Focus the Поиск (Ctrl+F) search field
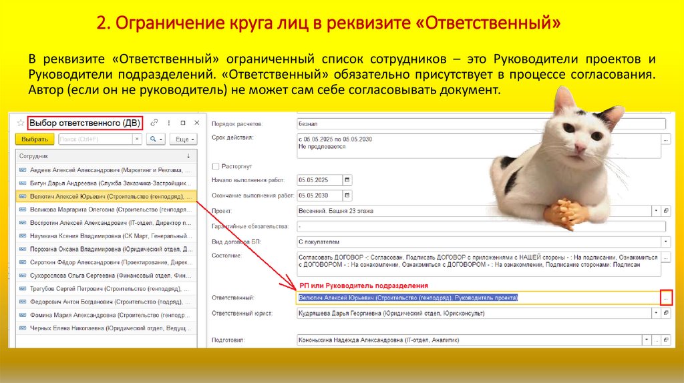684x383 pixels. coord(96,139)
